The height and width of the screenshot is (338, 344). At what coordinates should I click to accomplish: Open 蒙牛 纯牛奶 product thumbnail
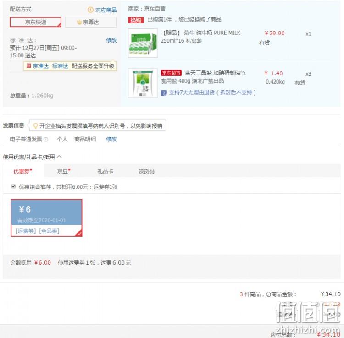(143, 43)
